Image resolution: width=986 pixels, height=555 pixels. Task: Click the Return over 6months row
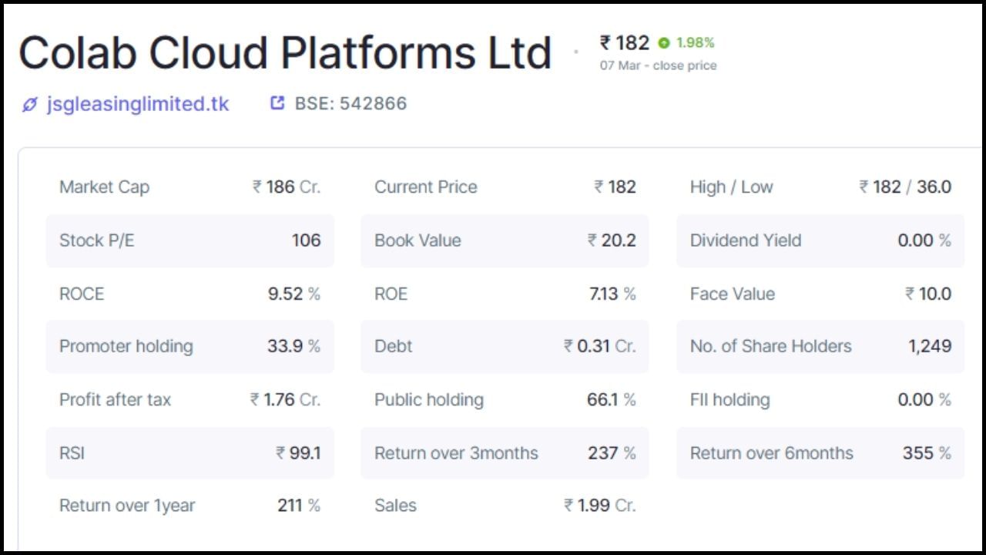coord(820,453)
